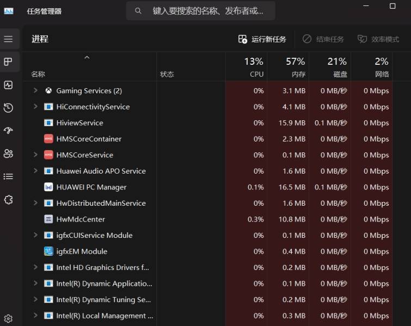The image size is (411, 326).
Task: Open the Performance tab in sidebar
Action: coord(8,85)
